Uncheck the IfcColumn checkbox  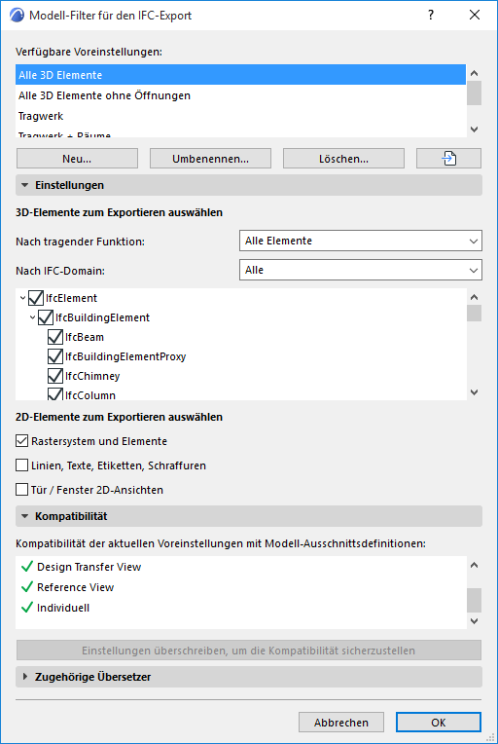point(55,394)
